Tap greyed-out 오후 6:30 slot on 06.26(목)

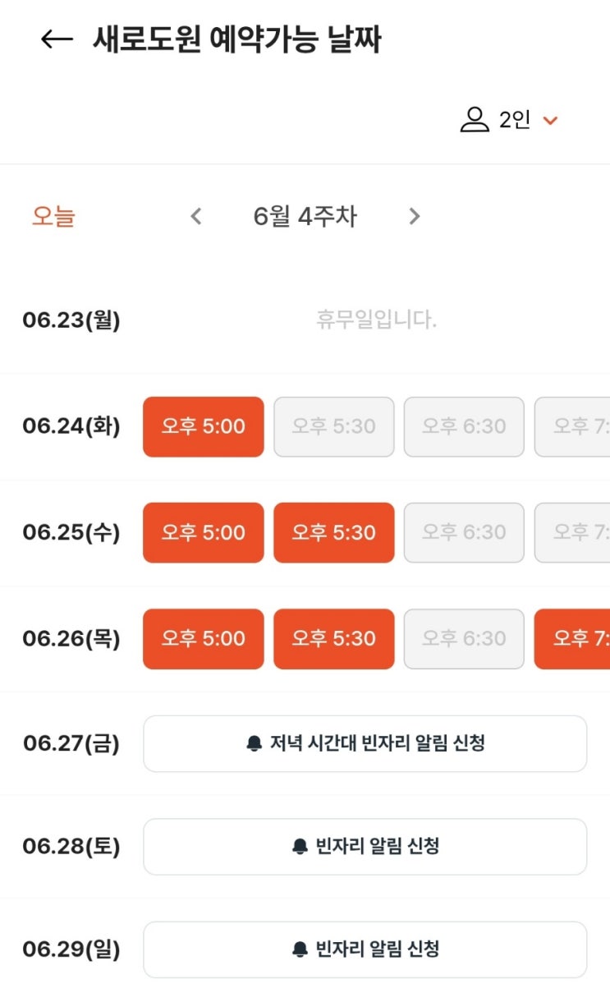464,639
